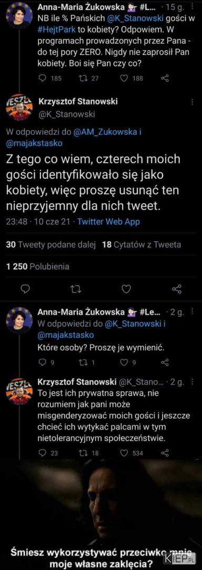Viewport: 202px width, 570px height.
Task: Open more options on last Stanowski reply
Action: coord(192,383)
